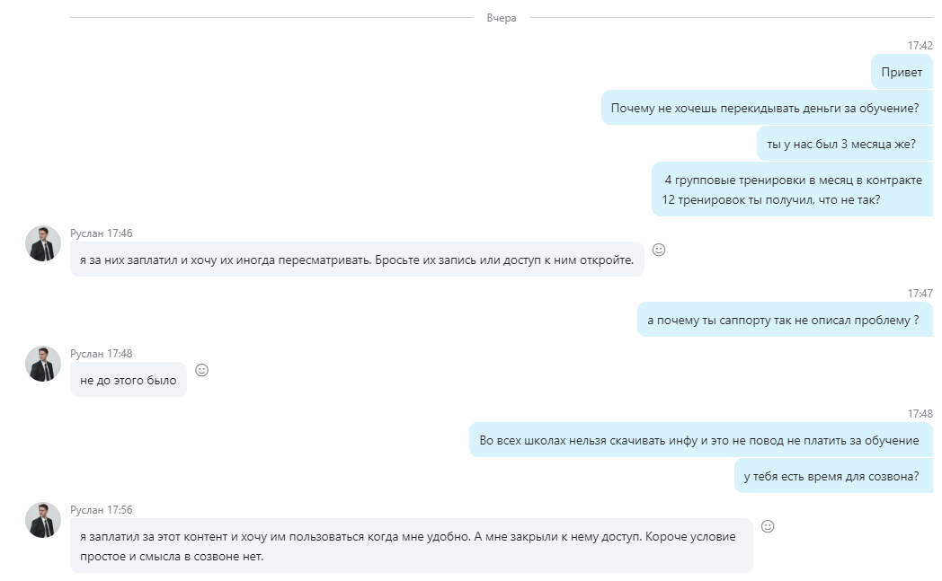The width and height of the screenshot is (942, 581).
Task: Open Руслан's avatar at the 17:56 message
Action: point(42,520)
